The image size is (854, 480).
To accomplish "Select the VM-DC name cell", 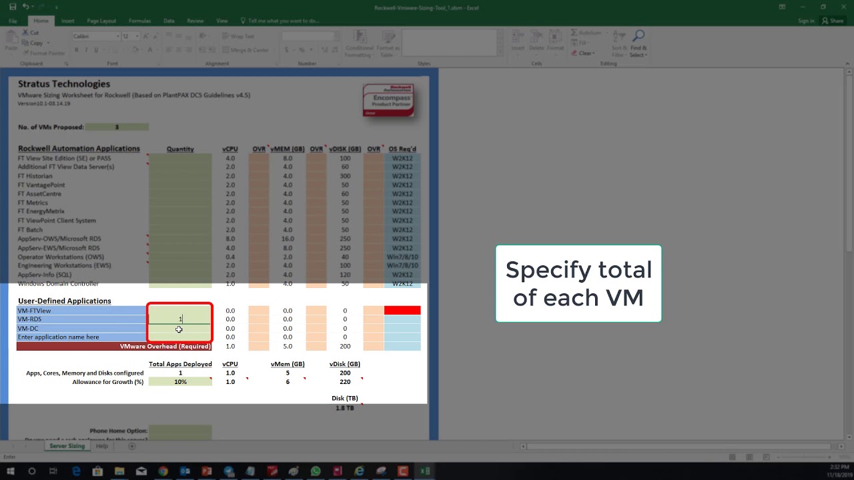I will click(x=81, y=328).
